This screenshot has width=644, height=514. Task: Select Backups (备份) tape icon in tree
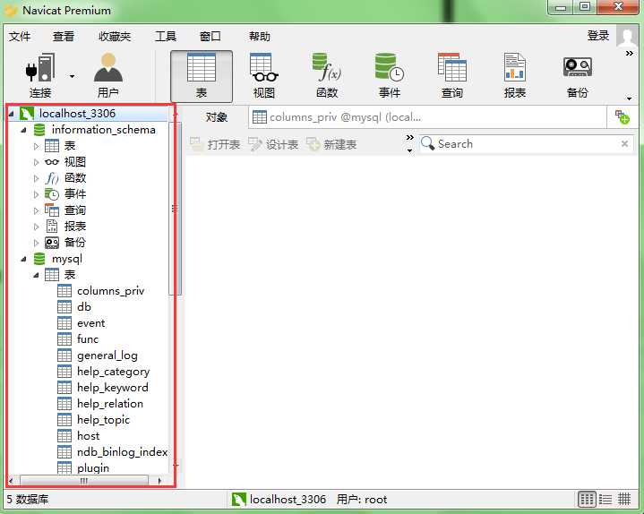tap(52, 243)
